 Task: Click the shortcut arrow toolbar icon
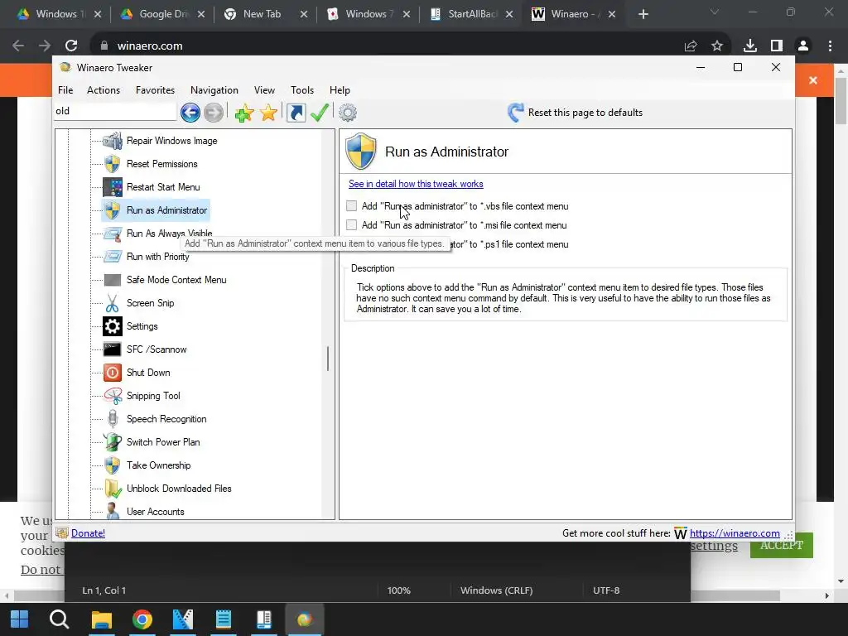296,113
